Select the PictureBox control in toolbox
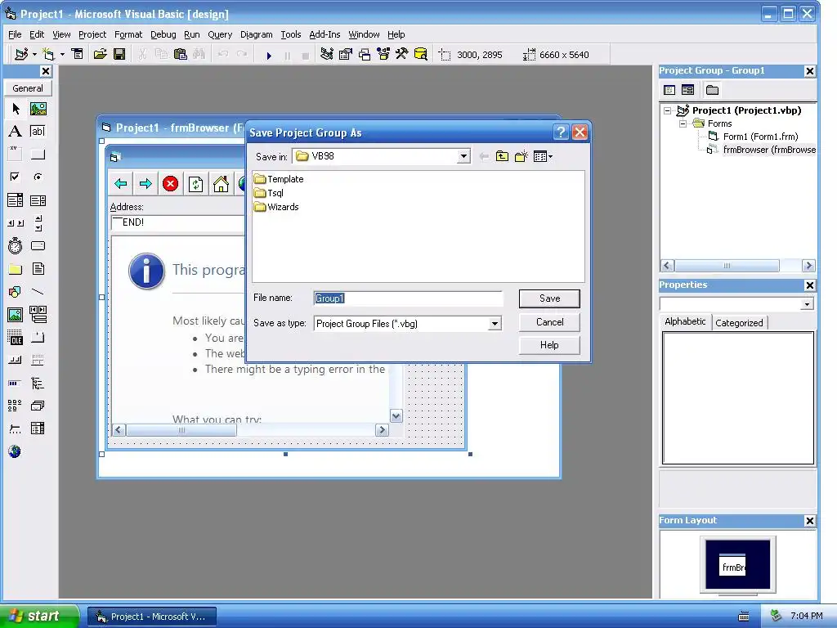The width and height of the screenshot is (837, 628). pos(38,109)
